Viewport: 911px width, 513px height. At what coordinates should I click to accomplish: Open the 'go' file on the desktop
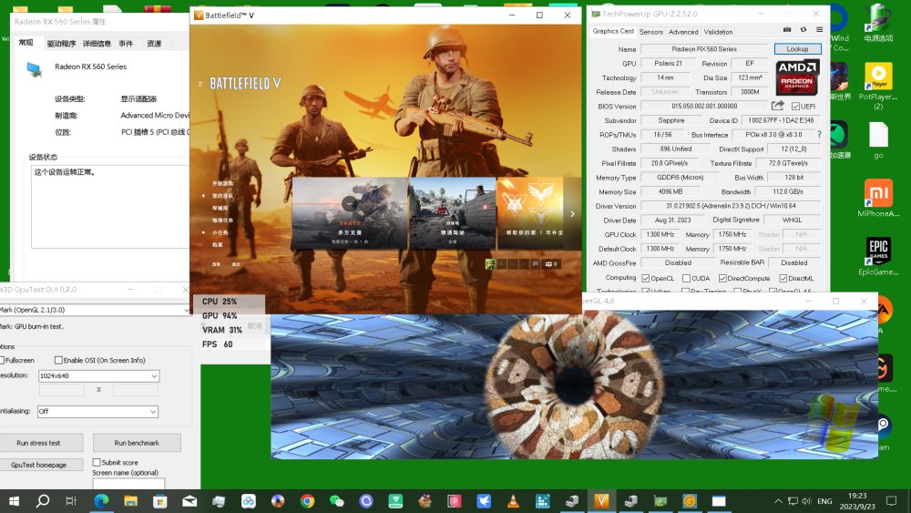(878, 140)
